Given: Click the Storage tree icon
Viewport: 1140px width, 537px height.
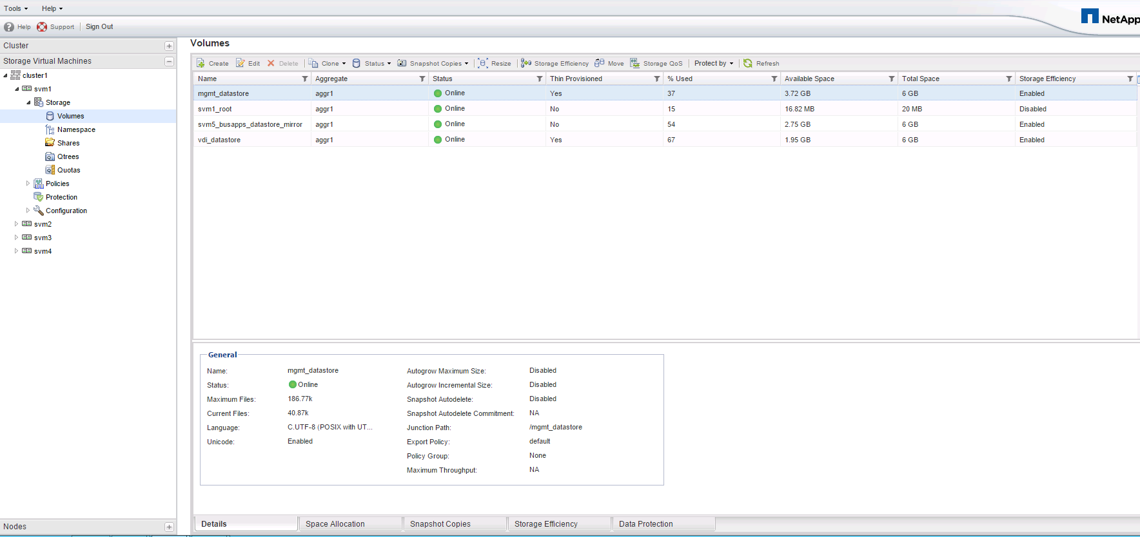Looking at the screenshot, I should point(39,102).
